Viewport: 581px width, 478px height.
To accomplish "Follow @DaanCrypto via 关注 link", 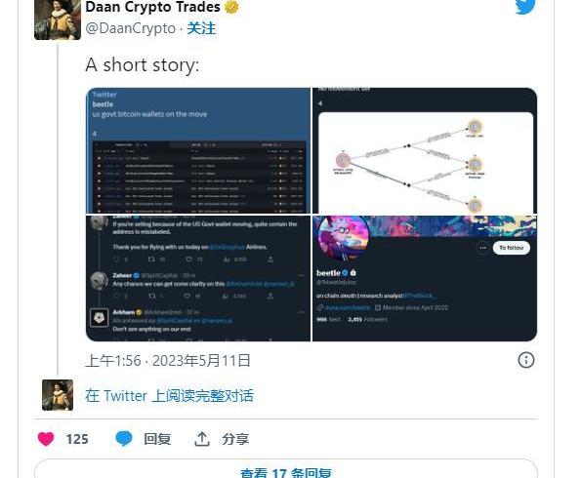I will click(x=201, y=28).
